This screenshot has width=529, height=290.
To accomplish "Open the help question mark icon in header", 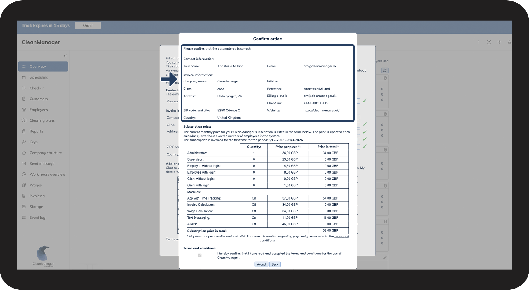I will (489, 42).
